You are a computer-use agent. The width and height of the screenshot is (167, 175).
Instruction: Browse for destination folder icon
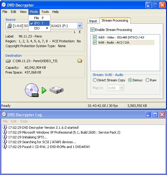click(x=80, y=61)
